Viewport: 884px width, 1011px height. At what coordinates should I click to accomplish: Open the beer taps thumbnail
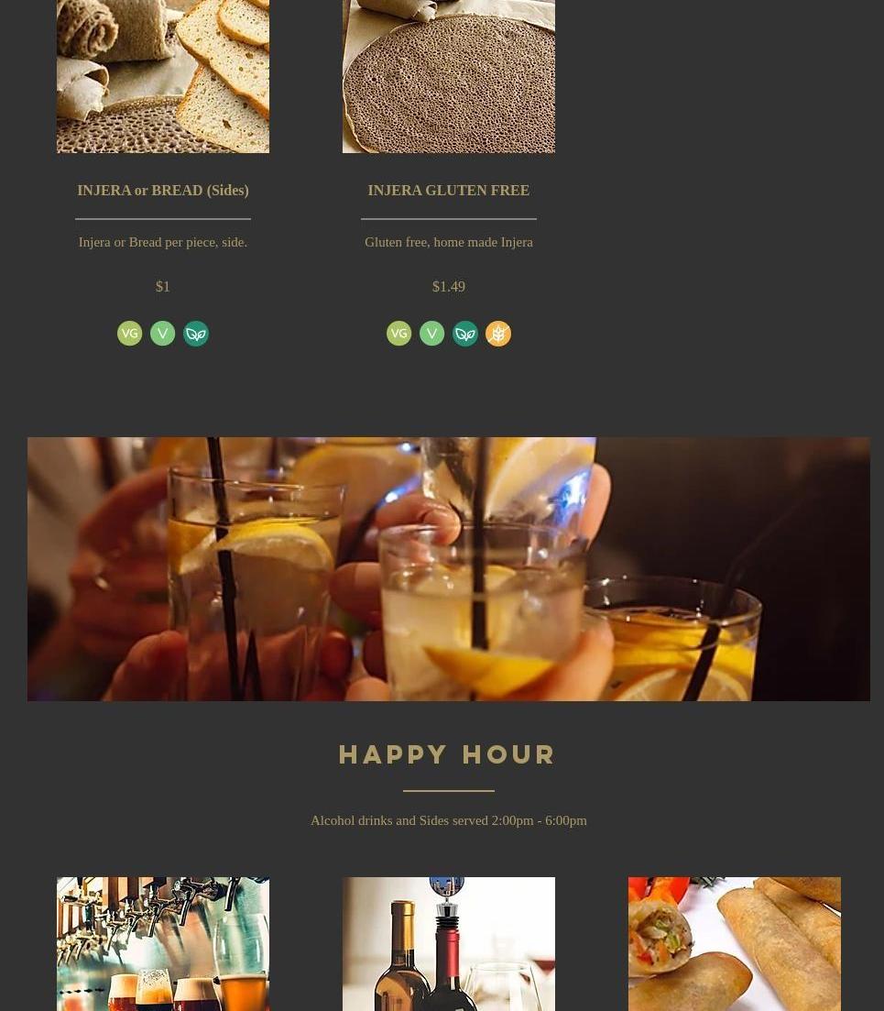(163, 944)
